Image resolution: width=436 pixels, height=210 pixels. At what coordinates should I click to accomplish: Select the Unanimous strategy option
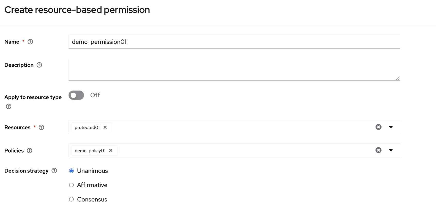click(x=71, y=171)
